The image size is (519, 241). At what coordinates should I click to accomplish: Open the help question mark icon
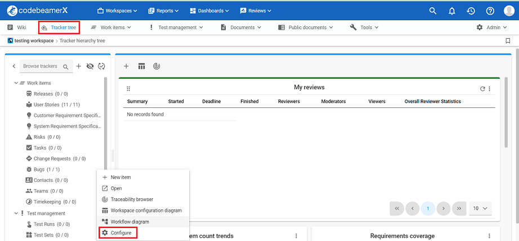pos(490,11)
